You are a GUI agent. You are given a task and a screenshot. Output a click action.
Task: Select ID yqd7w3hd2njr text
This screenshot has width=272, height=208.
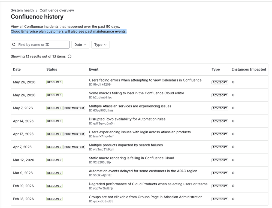click(101, 188)
